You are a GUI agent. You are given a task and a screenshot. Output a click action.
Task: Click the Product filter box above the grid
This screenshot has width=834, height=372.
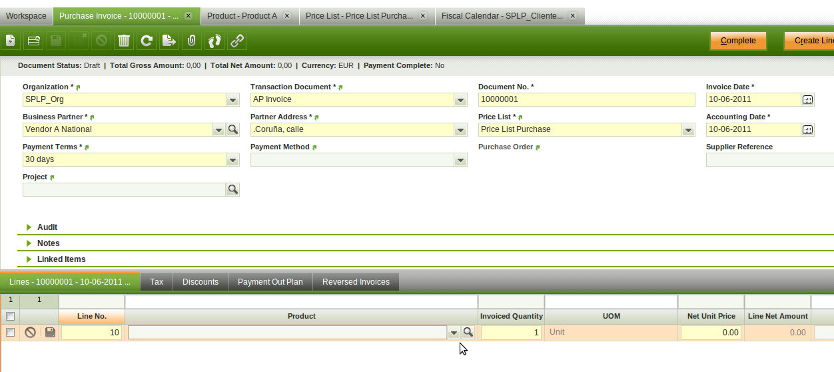point(301,302)
